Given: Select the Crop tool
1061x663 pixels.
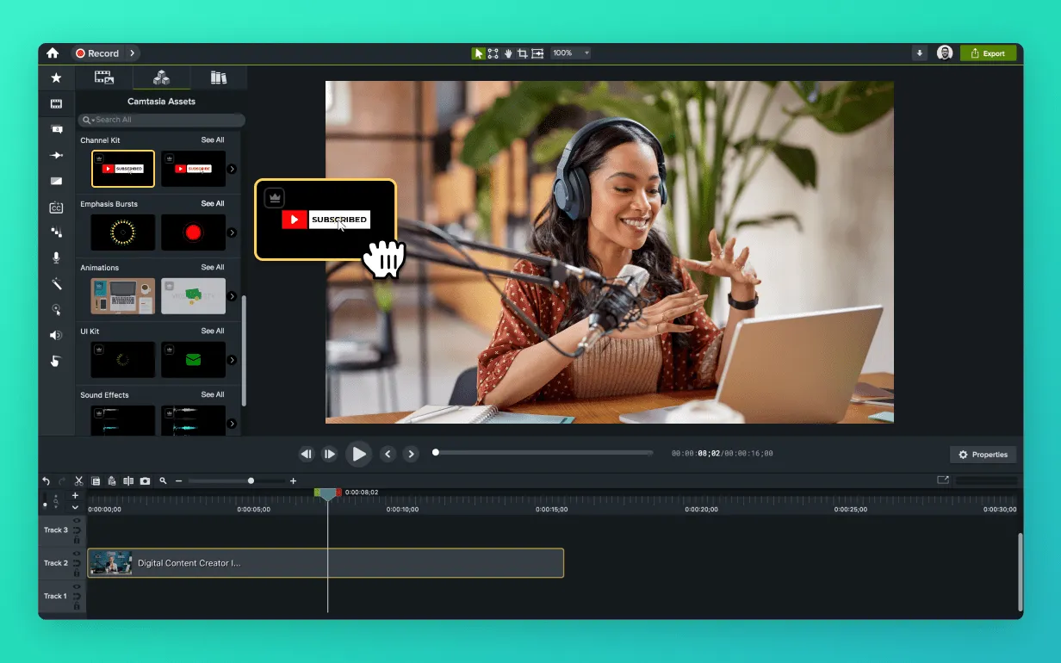Looking at the screenshot, I should coord(523,53).
